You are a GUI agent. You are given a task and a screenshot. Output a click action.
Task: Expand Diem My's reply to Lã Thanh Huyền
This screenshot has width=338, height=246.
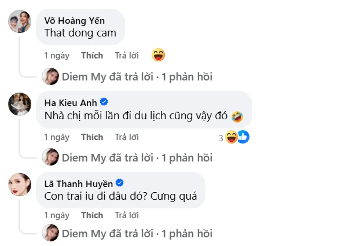click(137, 234)
